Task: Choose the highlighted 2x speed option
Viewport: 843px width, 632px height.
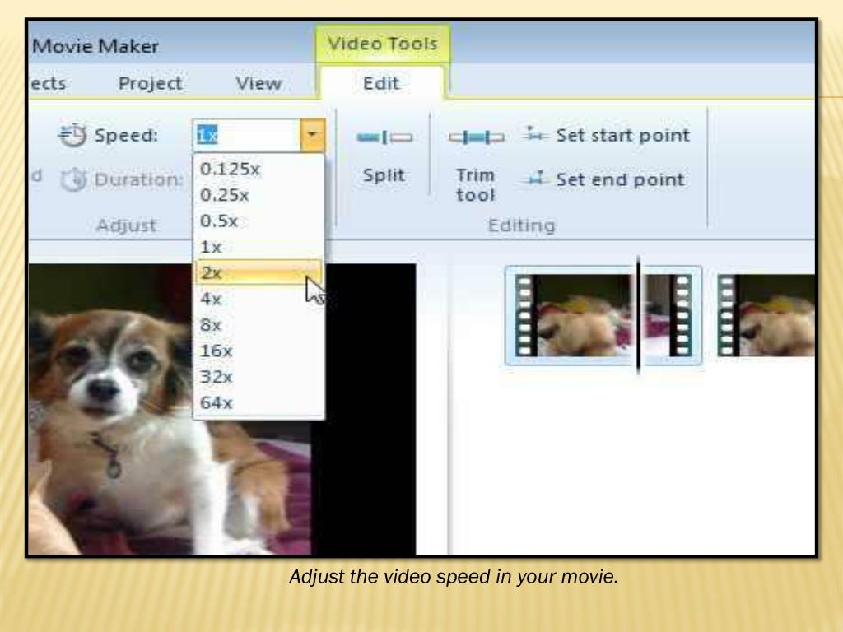Action: (258, 272)
